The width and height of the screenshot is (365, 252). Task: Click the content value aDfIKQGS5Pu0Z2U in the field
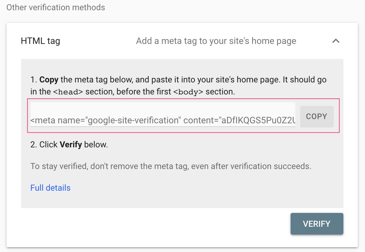coord(258,121)
